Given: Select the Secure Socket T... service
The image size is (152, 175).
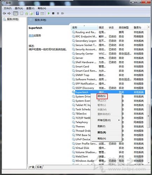Looking at the screenshot, I should [108, 45].
